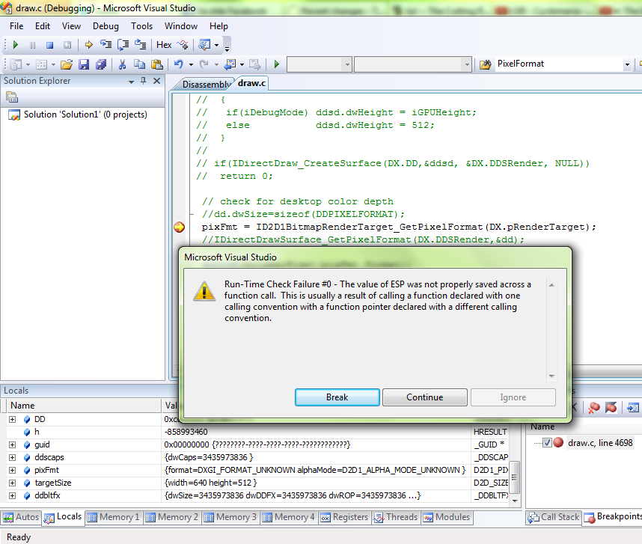Click the Break All pause icon
This screenshot has width=642, height=544.
coord(33,45)
